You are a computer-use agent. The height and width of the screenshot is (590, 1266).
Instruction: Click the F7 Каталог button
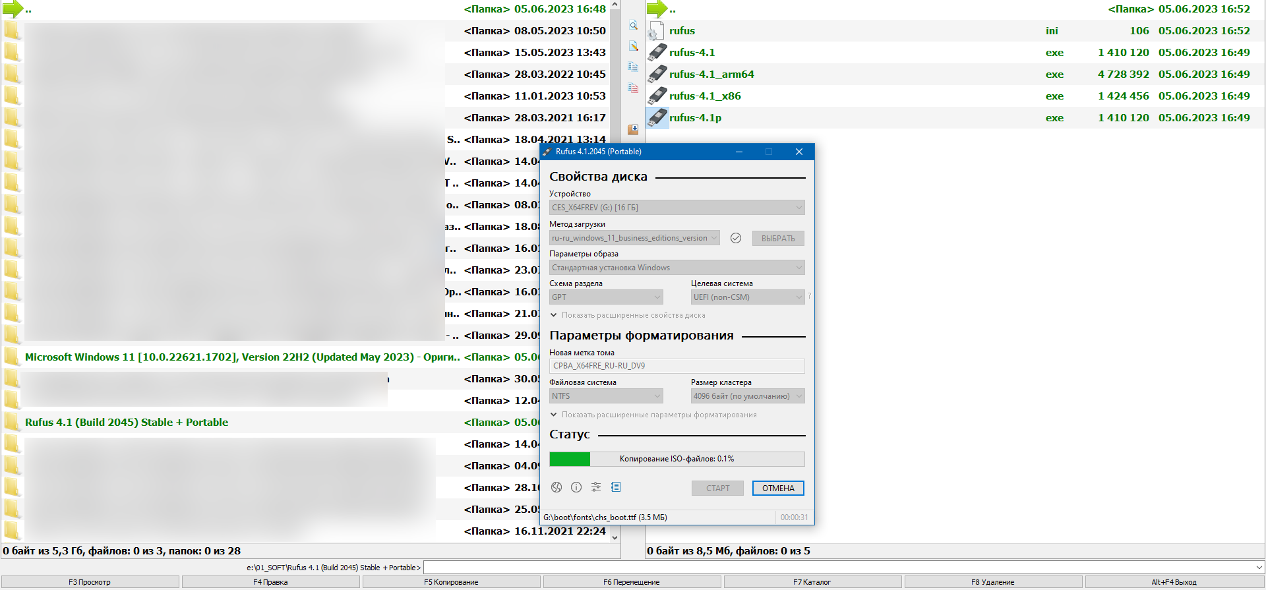(812, 582)
